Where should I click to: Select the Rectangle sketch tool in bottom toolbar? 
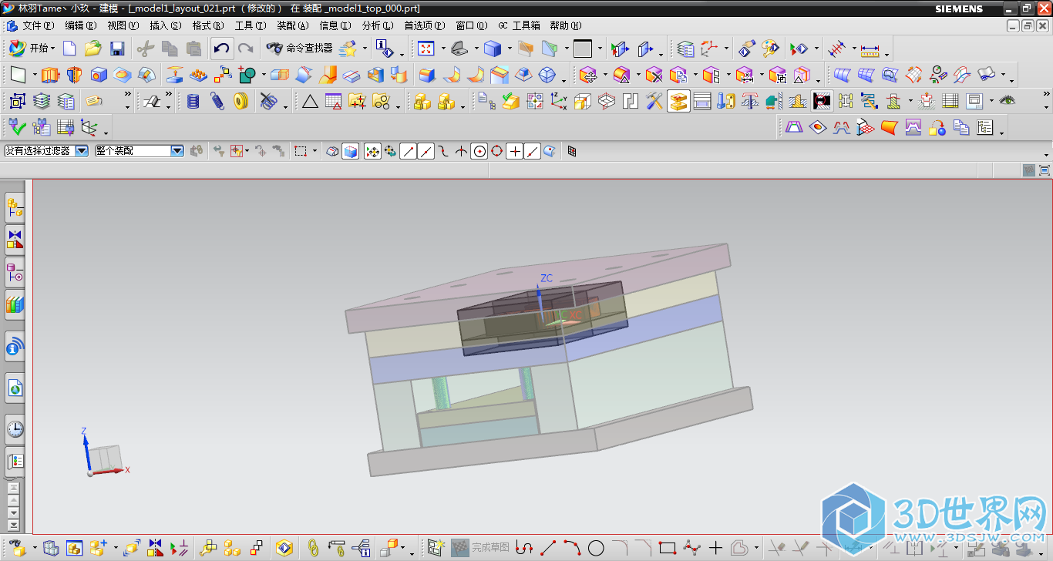(x=668, y=548)
